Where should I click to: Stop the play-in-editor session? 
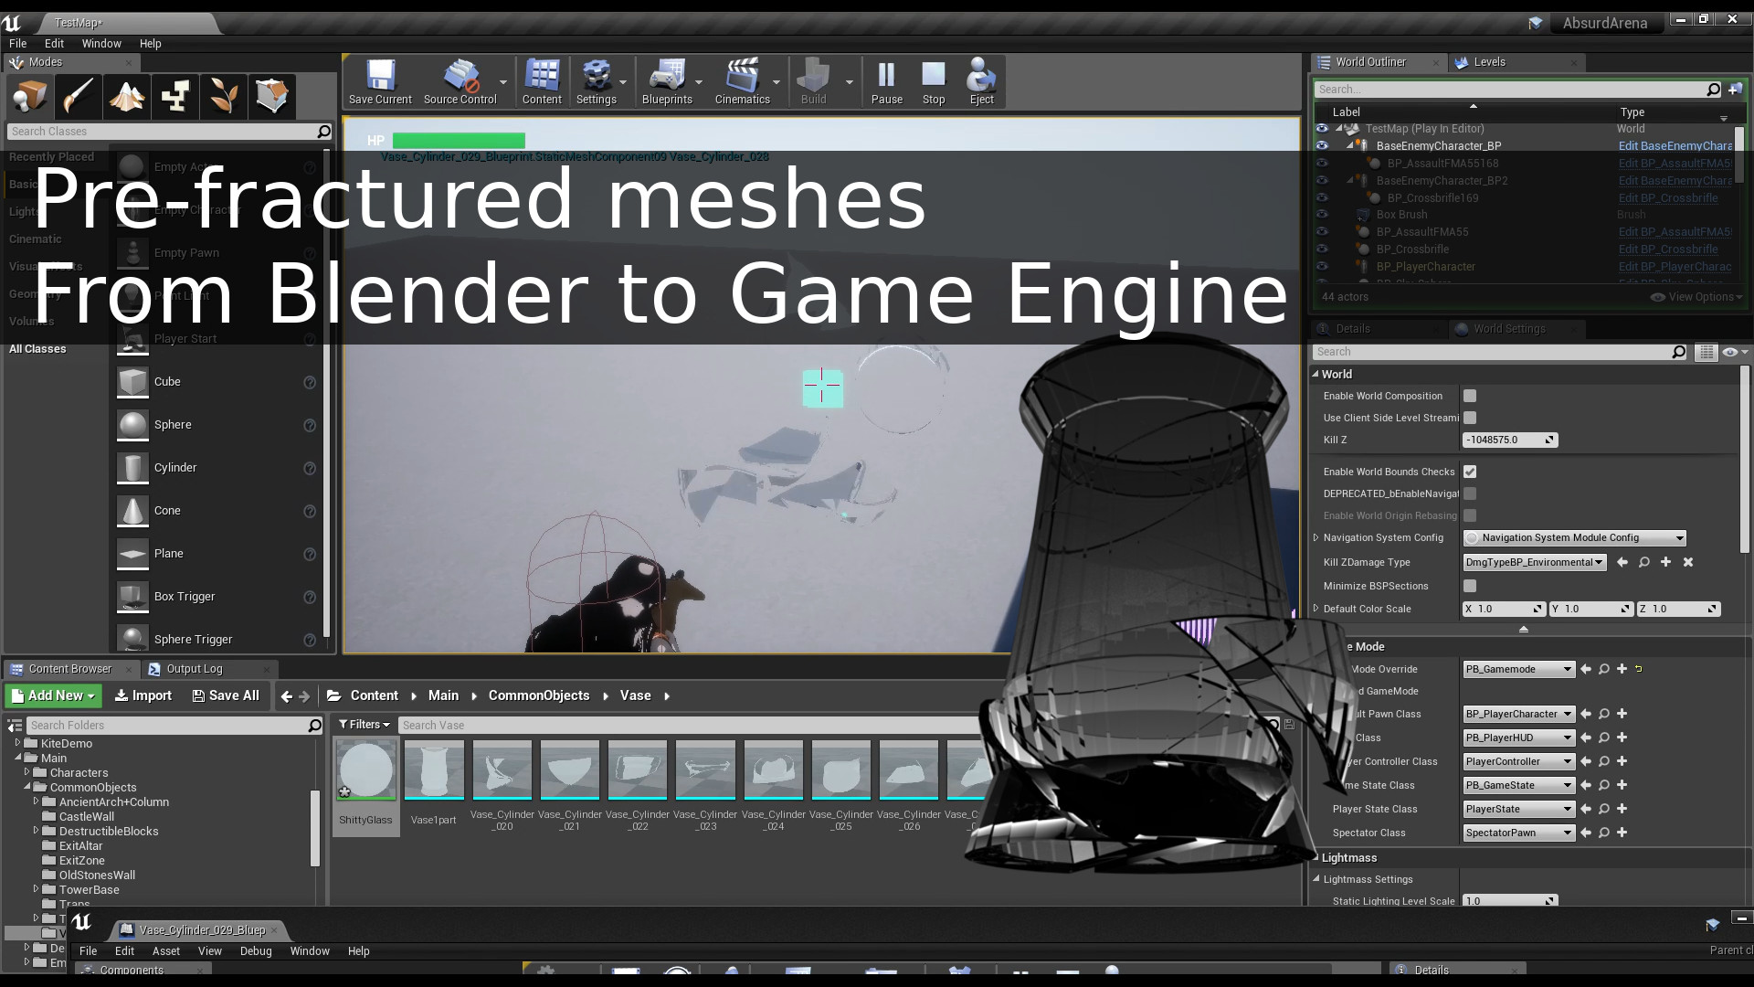[x=934, y=81]
